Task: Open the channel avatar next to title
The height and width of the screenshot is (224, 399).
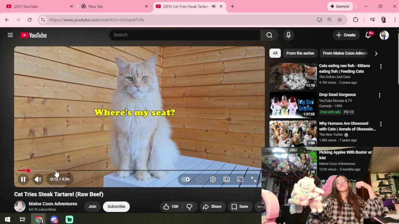Action: [20, 207]
